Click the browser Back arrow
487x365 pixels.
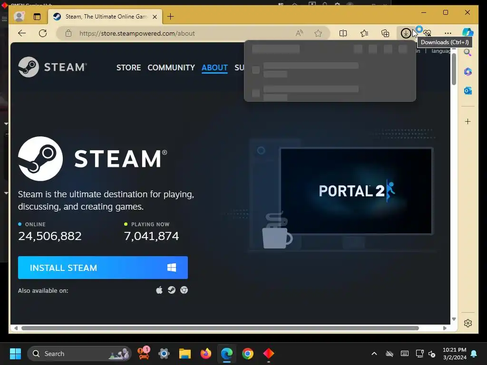pyautogui.click(x=22, y=33)
